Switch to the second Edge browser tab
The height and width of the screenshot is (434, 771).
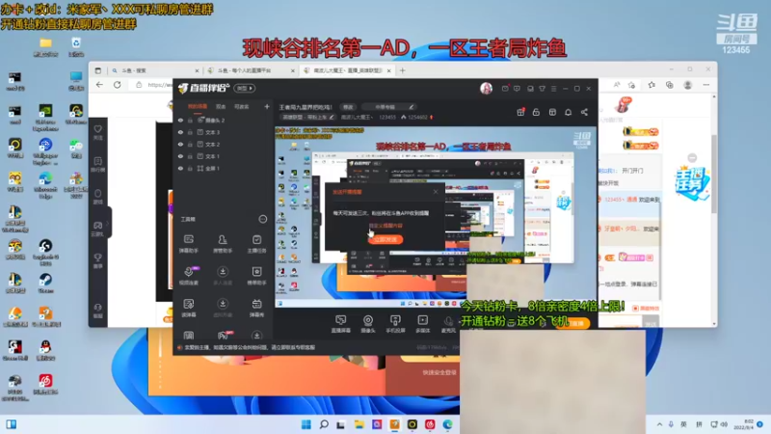(250, 70)
